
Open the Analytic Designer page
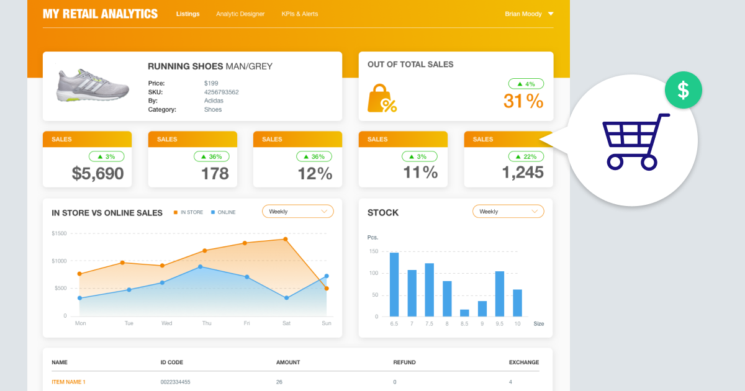240,14
